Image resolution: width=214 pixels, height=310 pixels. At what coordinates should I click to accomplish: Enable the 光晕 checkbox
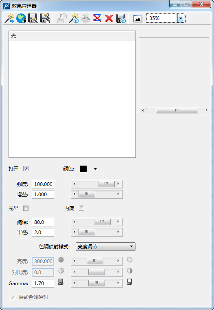tap(26, 208)
